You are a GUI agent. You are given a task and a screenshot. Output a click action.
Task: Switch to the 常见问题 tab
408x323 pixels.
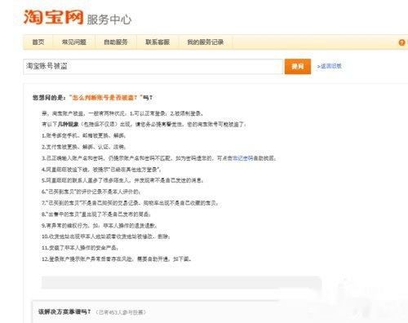[74, 42]
